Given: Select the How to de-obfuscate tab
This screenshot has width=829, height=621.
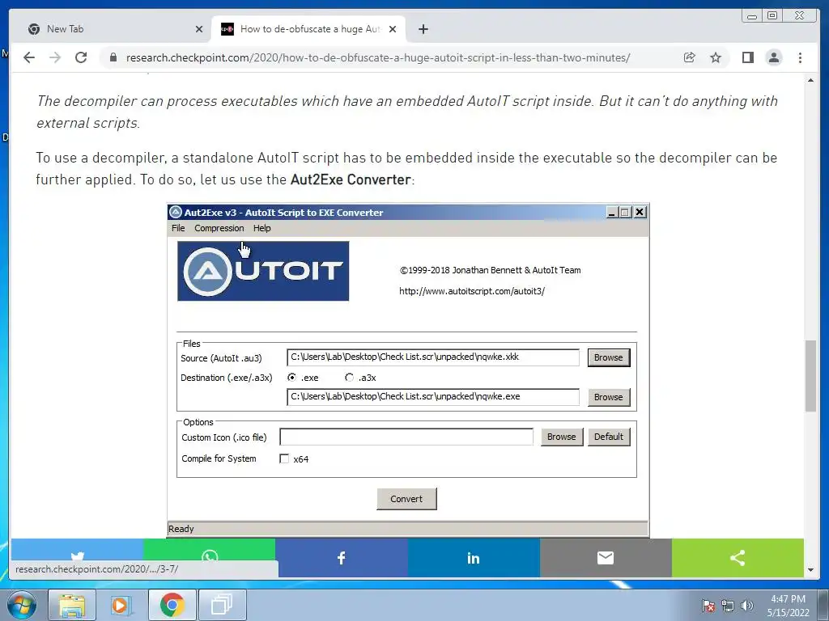Looking at the screenshot, I should (x=308, y=30).
